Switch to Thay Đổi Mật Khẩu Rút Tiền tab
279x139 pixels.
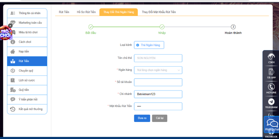click(159, 12)
